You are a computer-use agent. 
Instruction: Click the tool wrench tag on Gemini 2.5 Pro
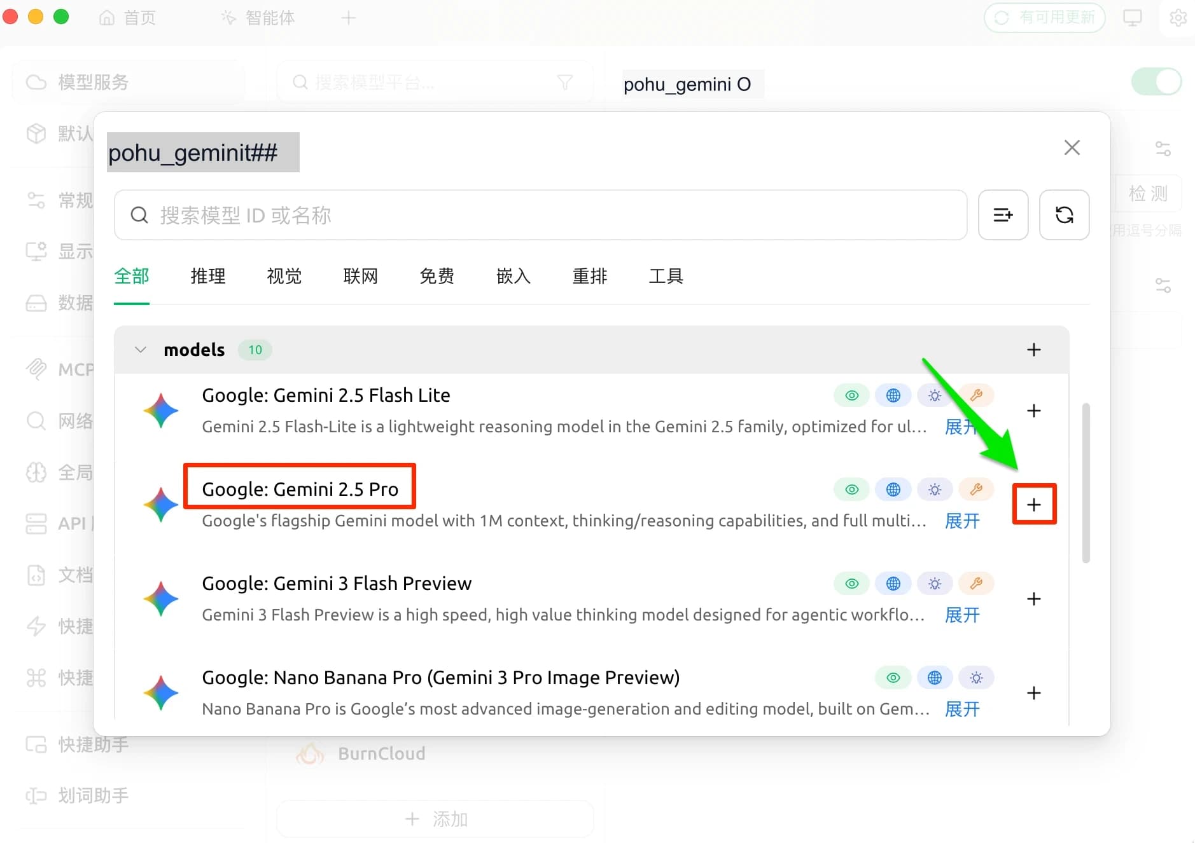976,490
